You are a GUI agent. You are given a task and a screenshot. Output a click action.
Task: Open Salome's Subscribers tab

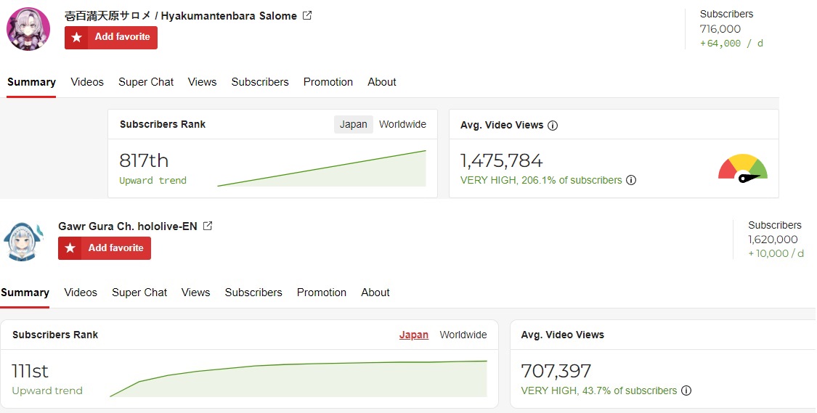pos(260,82)
